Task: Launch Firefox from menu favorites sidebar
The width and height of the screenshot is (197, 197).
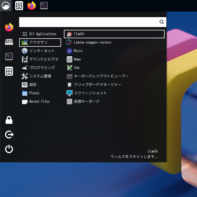Action: coord(9,27)
